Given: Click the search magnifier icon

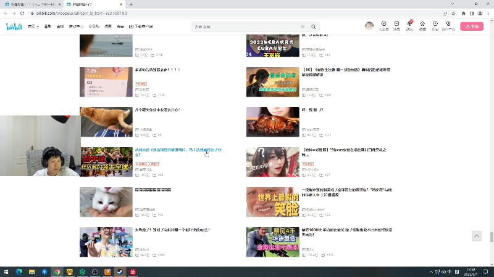Looking at the screenshot, I should 313,26.
